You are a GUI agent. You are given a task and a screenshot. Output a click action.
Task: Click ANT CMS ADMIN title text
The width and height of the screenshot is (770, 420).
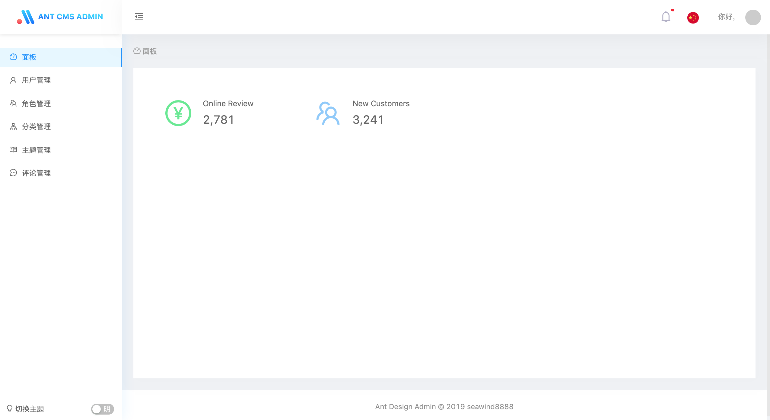pyautogui.click(x=70, y=17)
